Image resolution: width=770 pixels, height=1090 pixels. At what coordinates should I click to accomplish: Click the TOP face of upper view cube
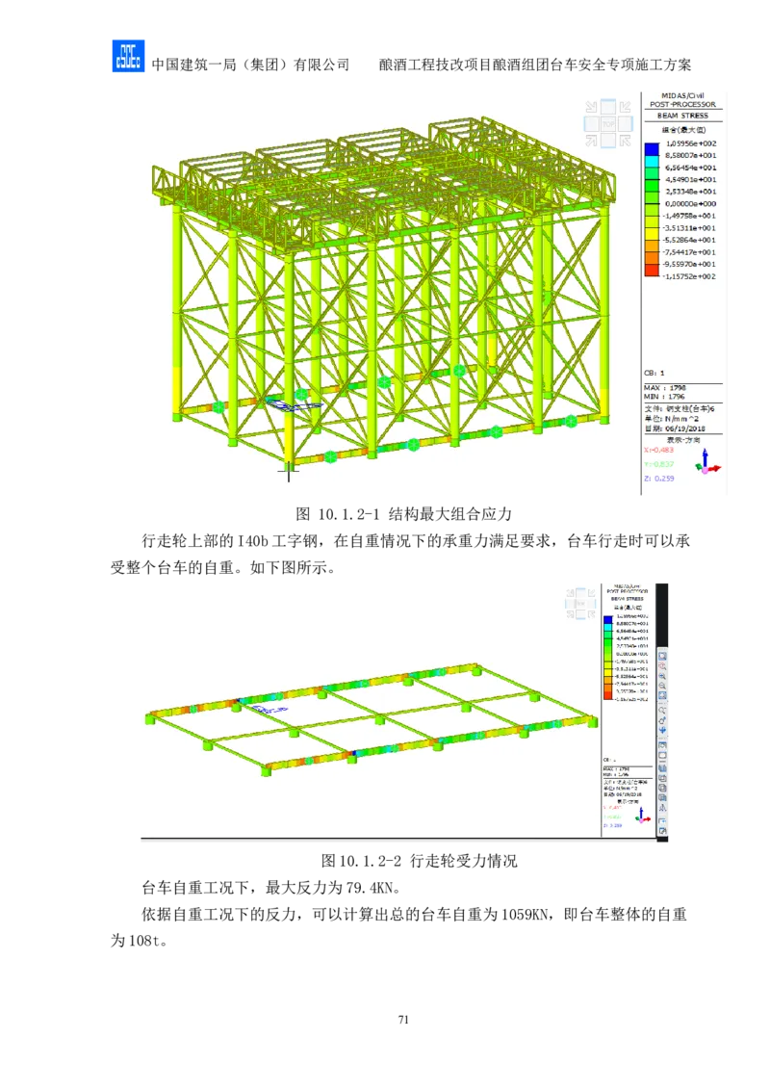tap(609, 123)
